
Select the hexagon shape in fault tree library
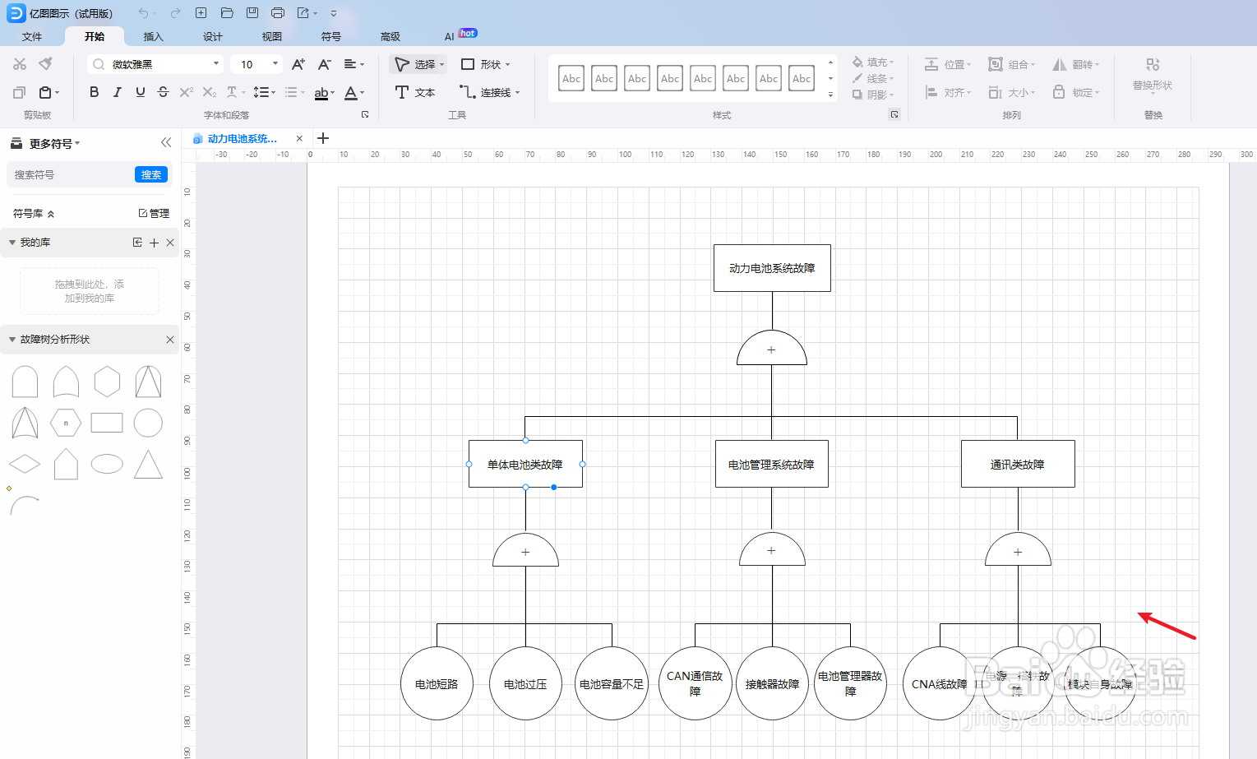107,382
